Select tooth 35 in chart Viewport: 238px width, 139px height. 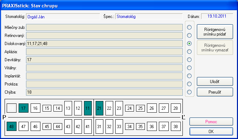(x=140, y=126)
